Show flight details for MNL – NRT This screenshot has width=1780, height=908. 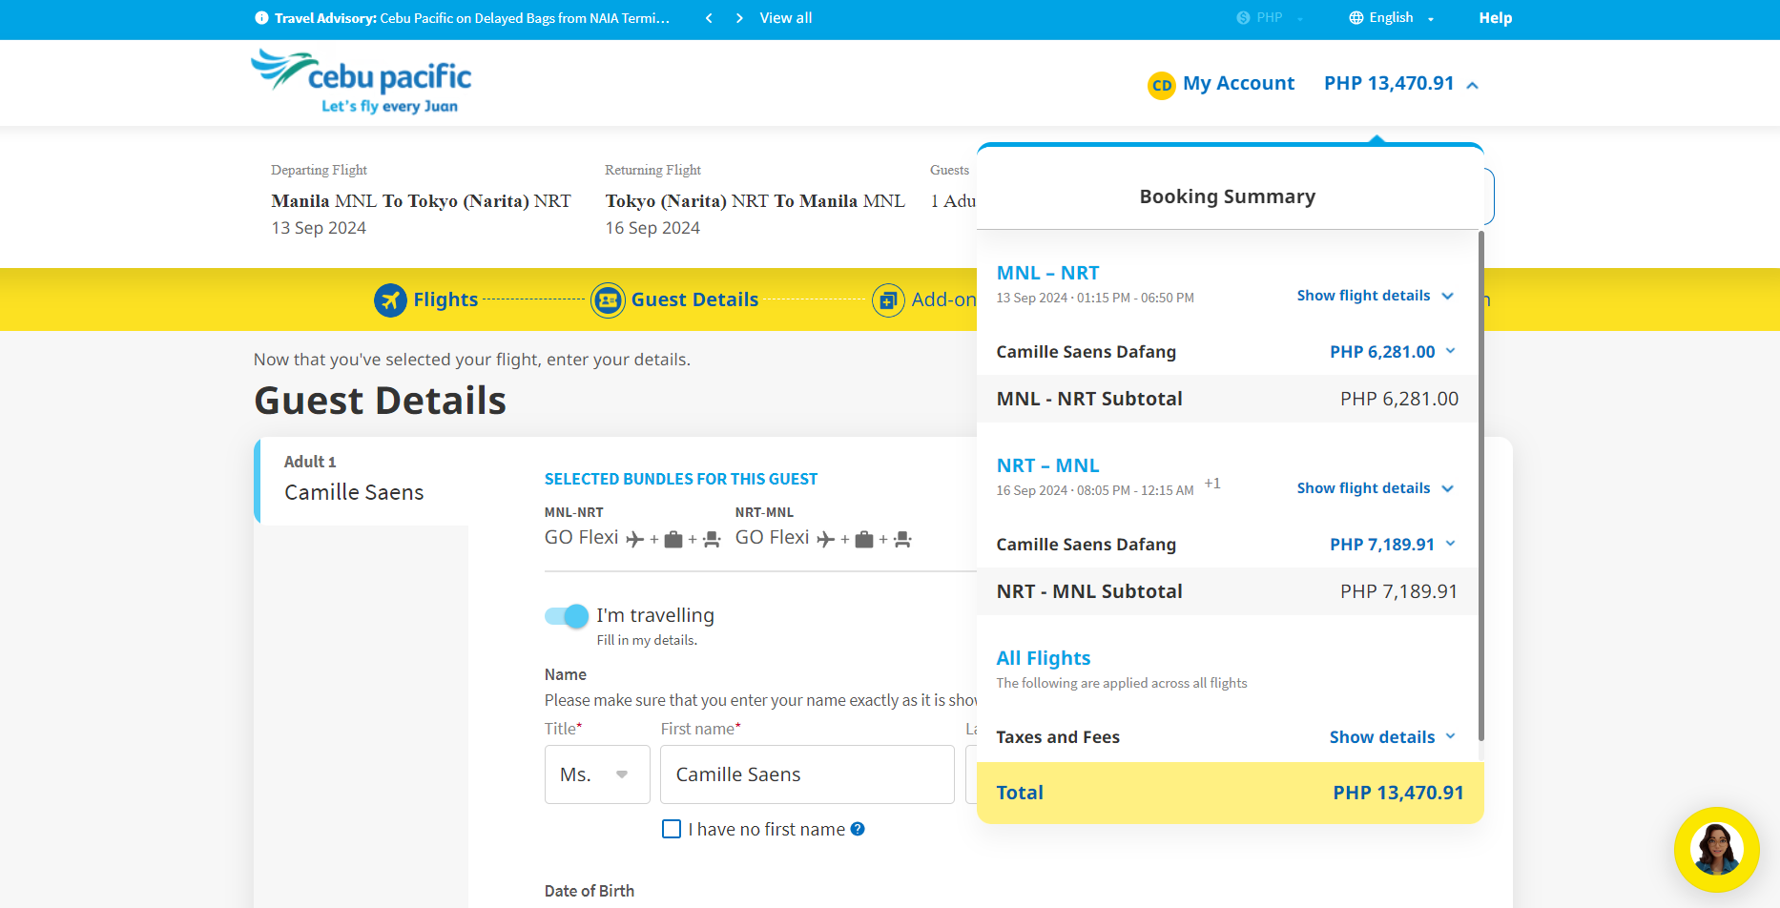(1375, 296)
